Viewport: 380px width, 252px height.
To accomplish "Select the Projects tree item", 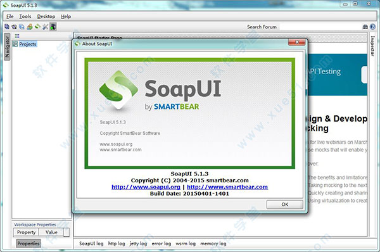I will point(28,44).
